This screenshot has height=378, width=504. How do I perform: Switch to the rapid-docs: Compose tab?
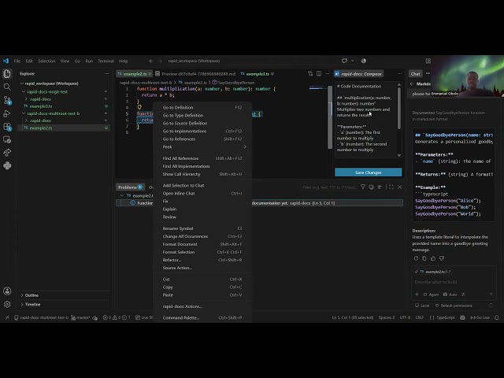tap(358, 74)
